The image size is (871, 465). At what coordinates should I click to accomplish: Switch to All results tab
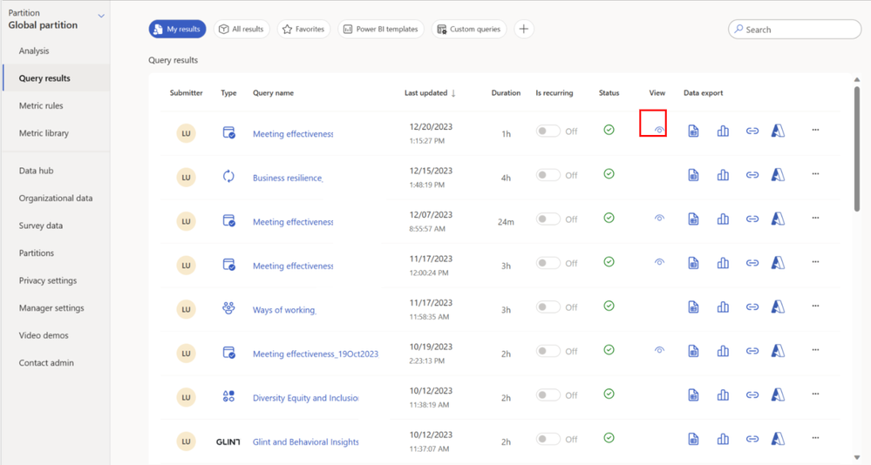(242, 29)
